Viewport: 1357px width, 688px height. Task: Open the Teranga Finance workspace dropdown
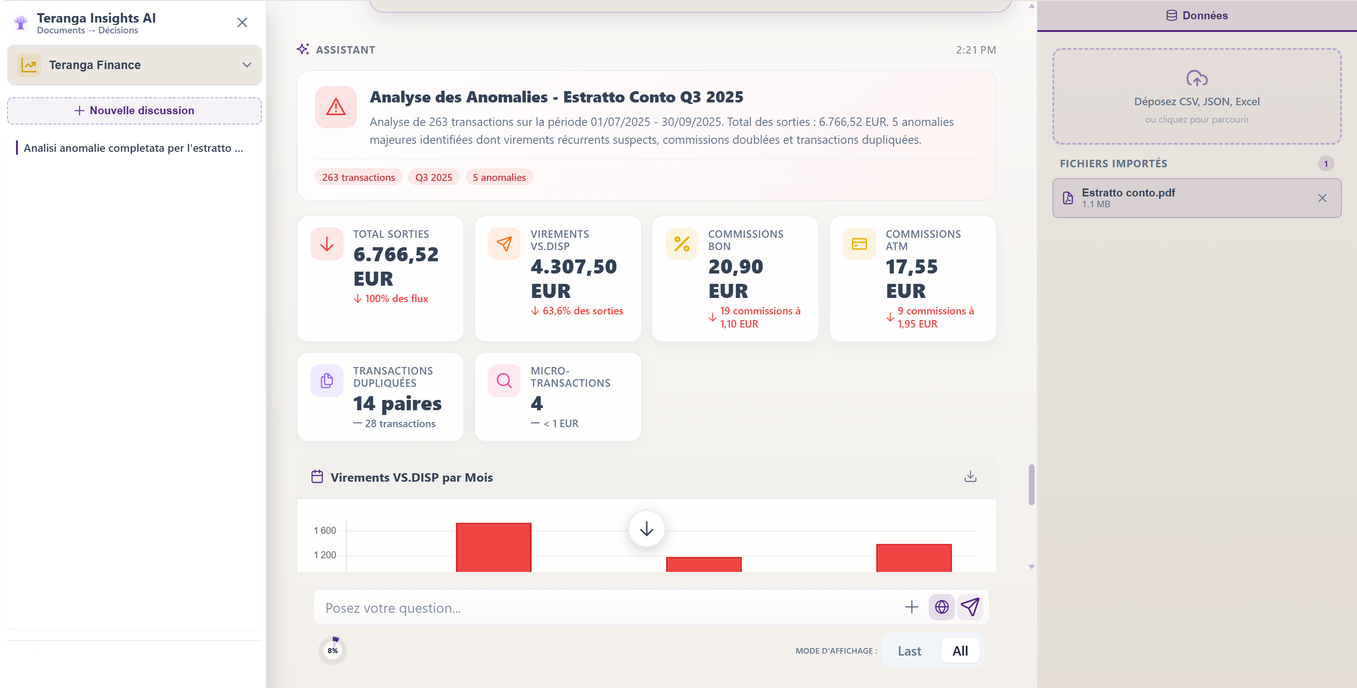(x=134, y=65)
